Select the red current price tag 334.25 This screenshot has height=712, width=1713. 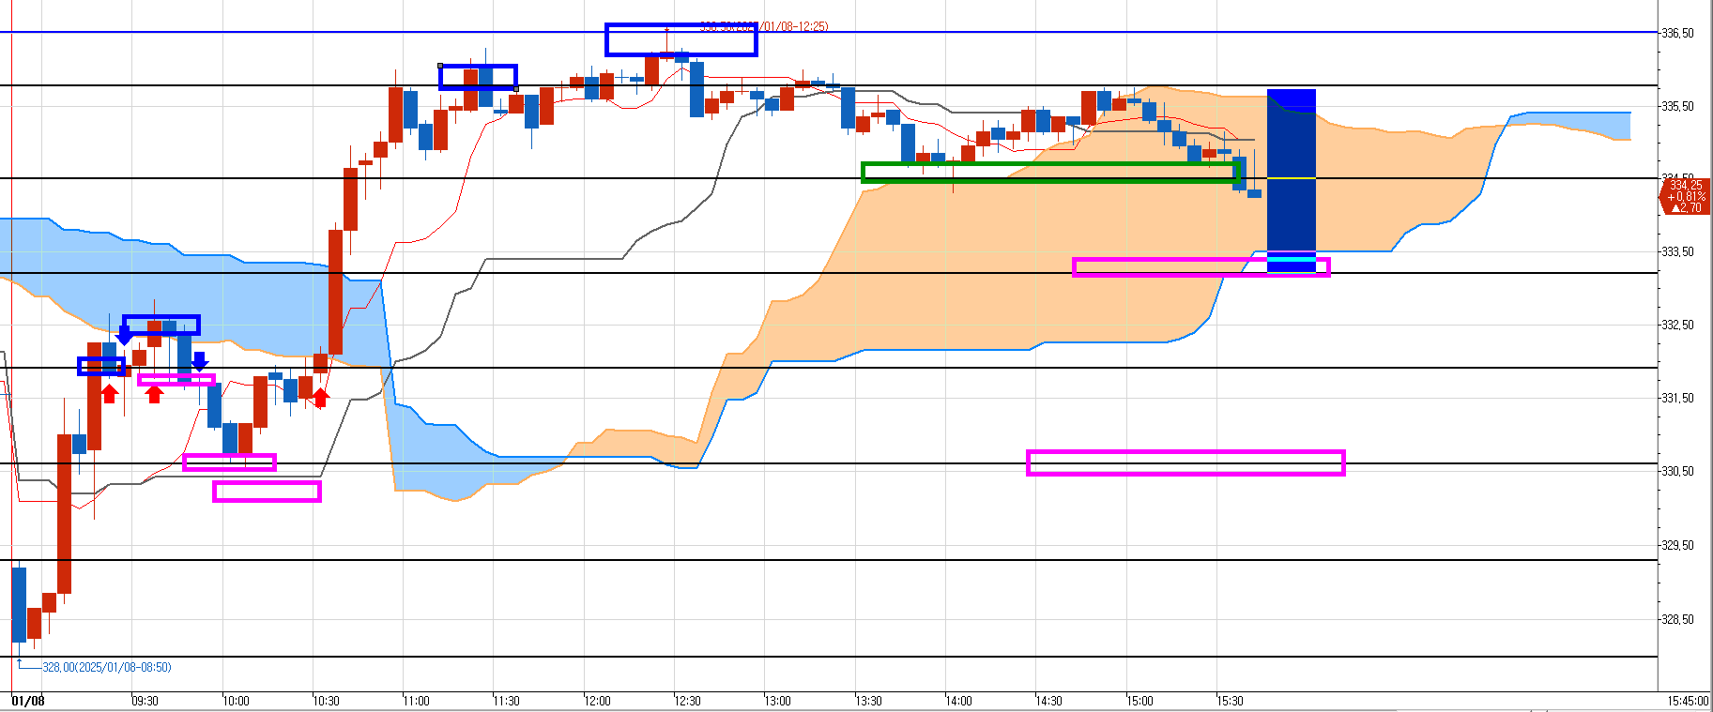(x=1685, y=196)
